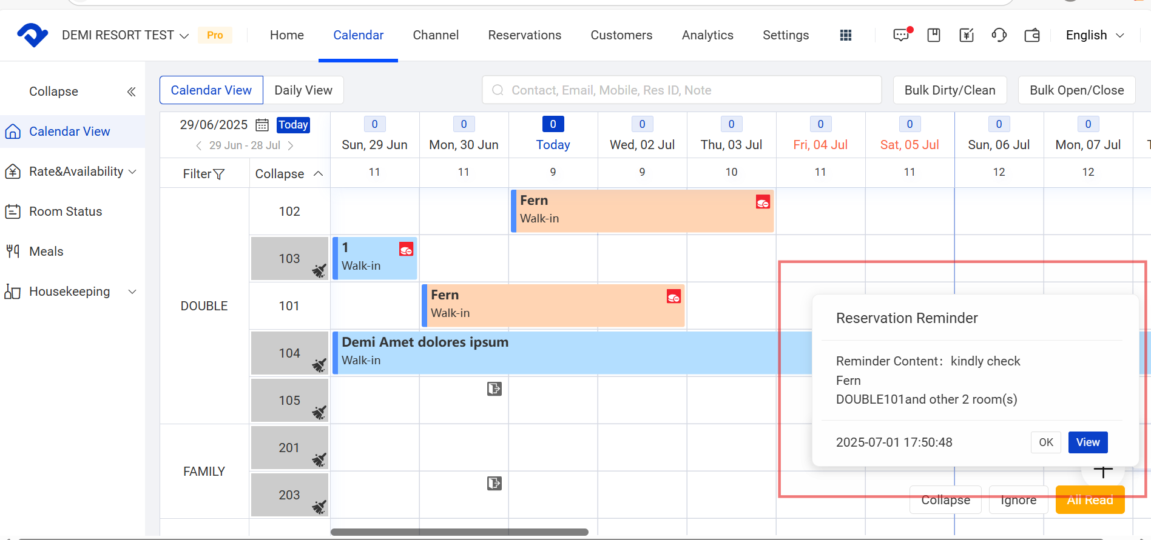Open the Reservations tab

(524, 35)
